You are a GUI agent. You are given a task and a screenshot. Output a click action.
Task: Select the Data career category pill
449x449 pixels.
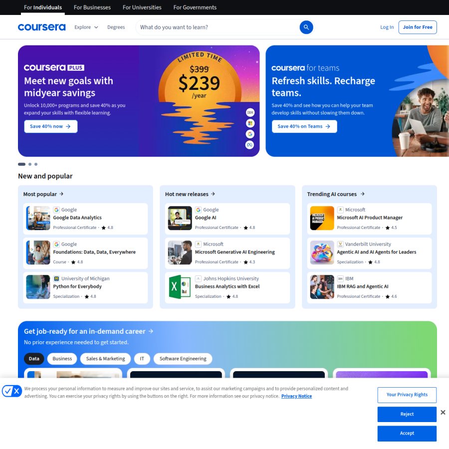pyautogui.click(x=34, y=359)
